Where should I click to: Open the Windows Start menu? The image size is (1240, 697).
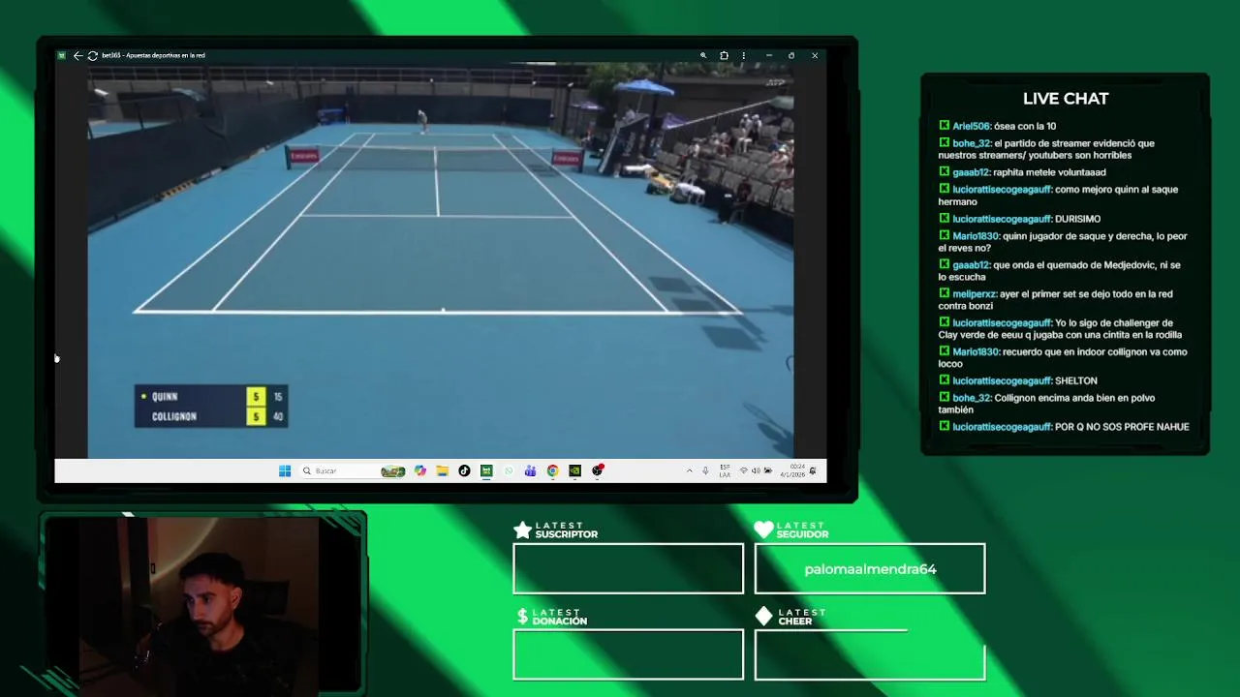[285, 470]
